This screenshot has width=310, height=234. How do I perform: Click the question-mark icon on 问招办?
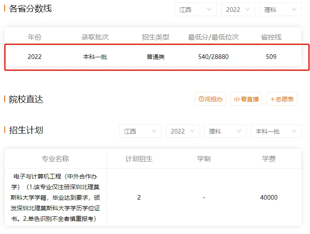pyautogui.click(x=201, y=99)
